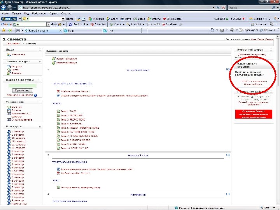This screenshot has width=280, height=210.
Task: Collapse the Управление block
Action: 40,101
